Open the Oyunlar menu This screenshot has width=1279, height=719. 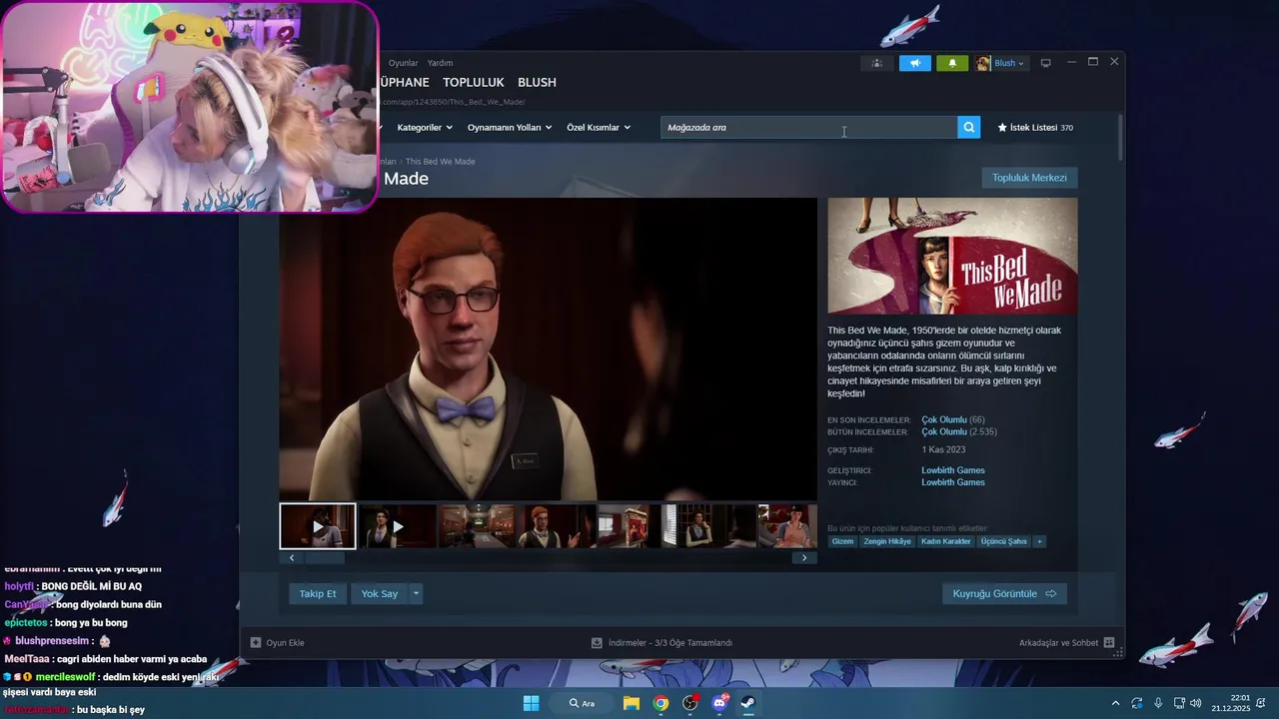pos(404,63)
